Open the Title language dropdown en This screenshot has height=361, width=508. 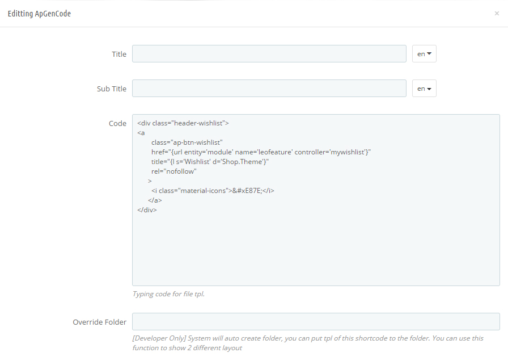coord(424,54)
